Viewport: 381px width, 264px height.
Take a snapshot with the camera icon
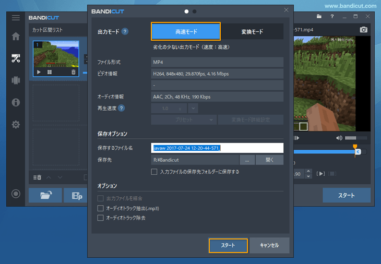pos(363,30)
